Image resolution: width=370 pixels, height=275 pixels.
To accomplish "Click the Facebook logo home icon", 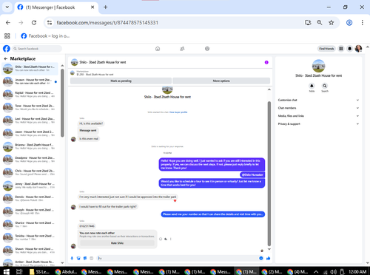I will click(x=7, y=49).
